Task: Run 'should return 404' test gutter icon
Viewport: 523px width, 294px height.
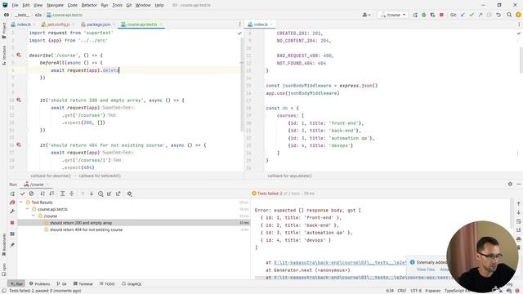Action: pos(19,145)
